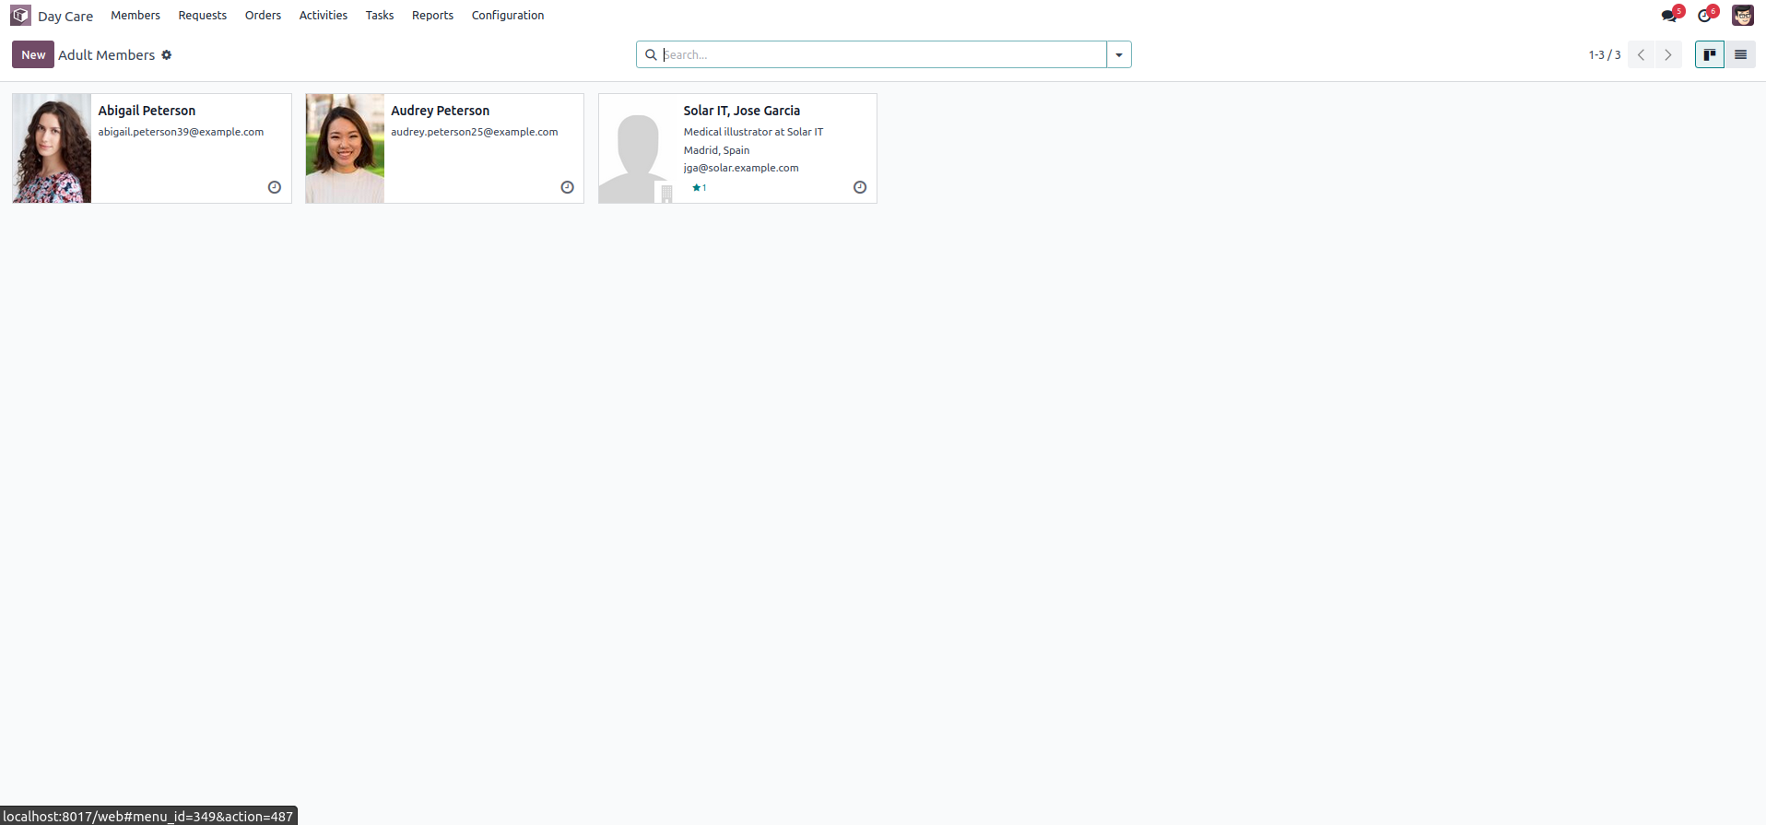The image size is (1766, 825).
Task: Open the Day Care app home icon
Action: pos(20,16)
